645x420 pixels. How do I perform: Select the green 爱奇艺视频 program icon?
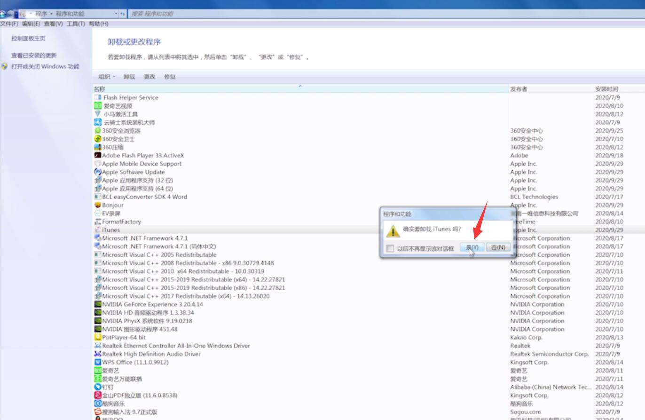pyautogui.click(x=98, y=106)
